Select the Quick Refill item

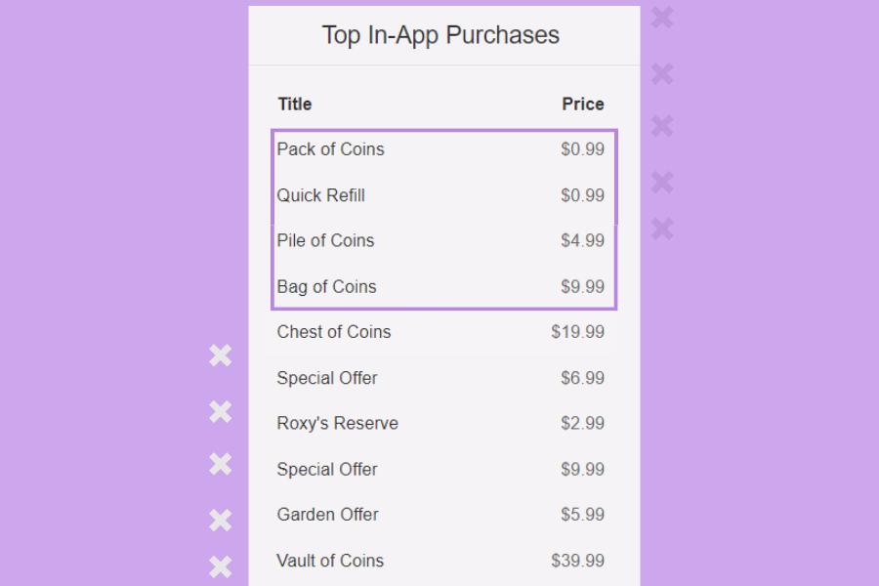(x=321, y=195)
